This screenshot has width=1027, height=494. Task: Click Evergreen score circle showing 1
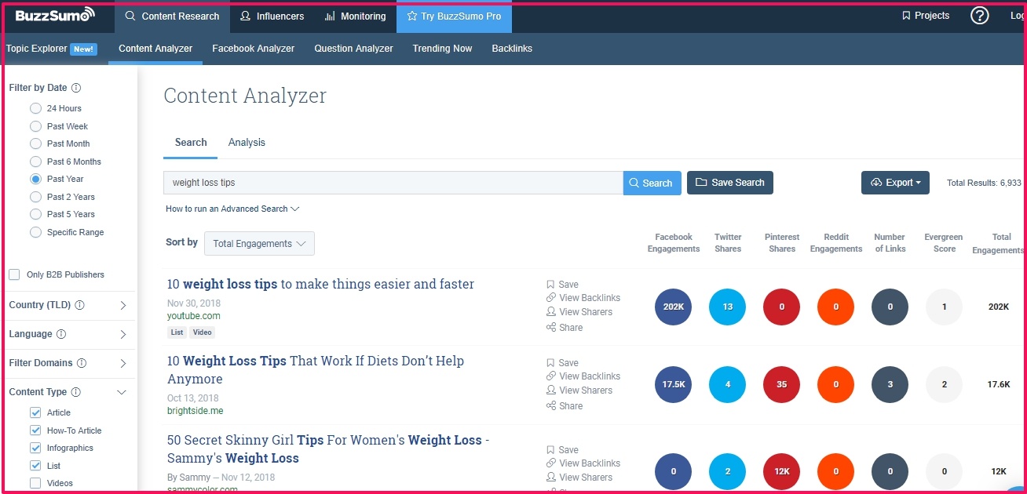coord(944,307)
